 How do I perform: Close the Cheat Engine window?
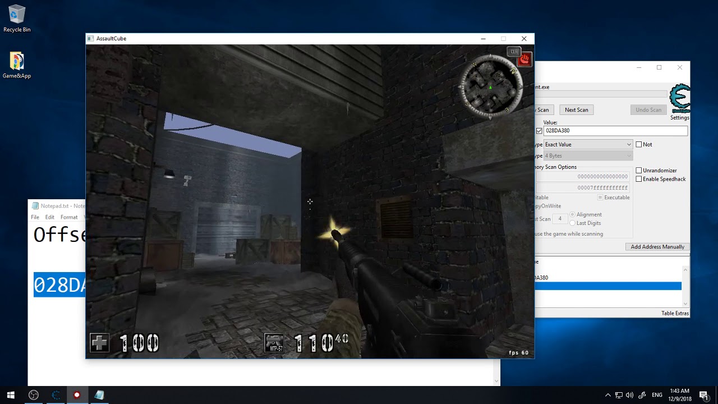(x=680, y=67)
